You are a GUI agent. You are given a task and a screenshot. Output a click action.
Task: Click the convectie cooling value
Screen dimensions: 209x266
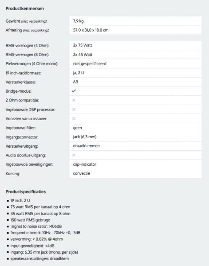[x=82, y=173]
